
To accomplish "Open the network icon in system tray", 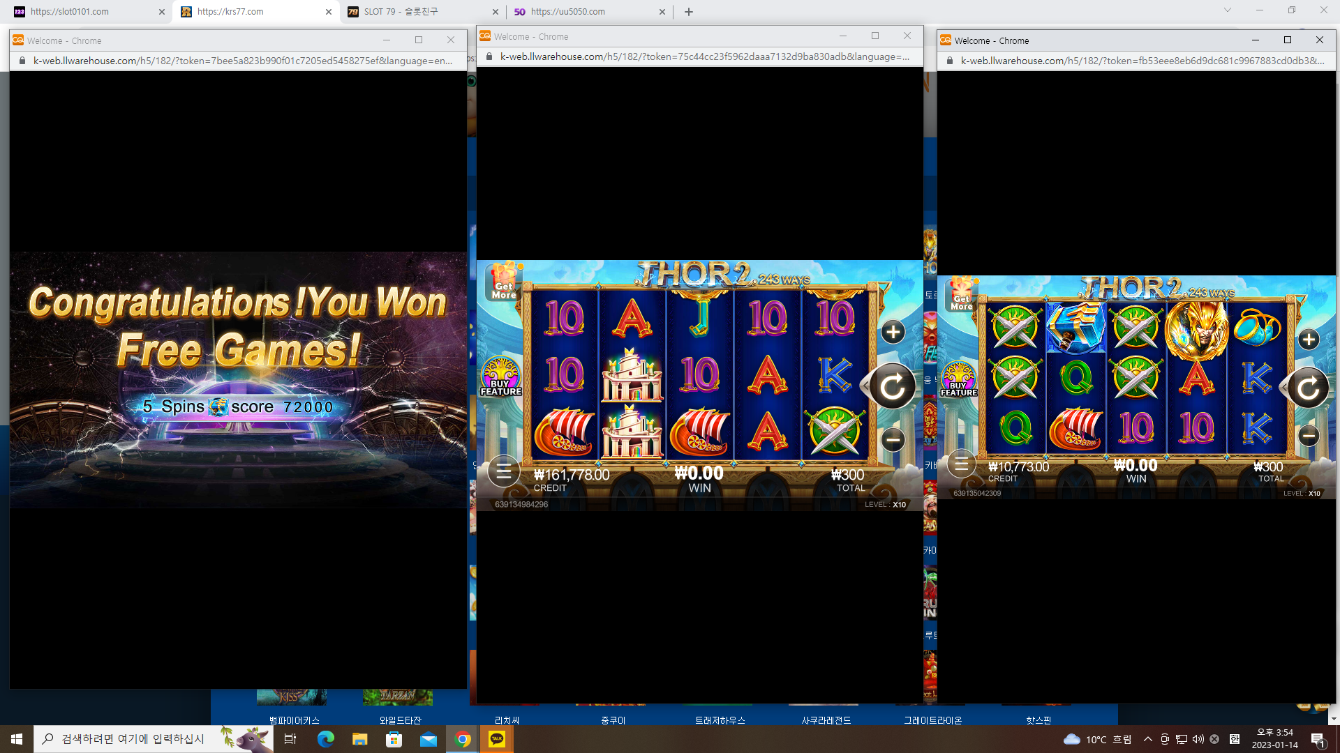I will pyautogui.click(x=1181, y=739).
